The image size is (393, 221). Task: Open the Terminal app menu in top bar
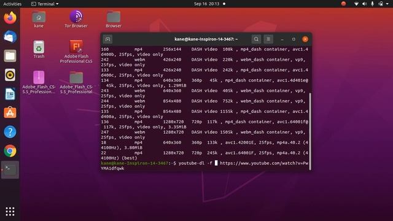point(45,4)
